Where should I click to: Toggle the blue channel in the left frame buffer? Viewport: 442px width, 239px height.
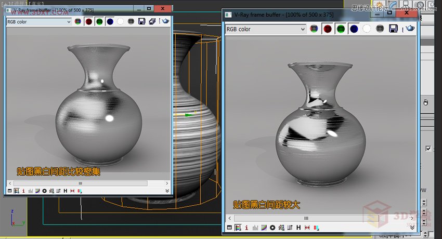coord(110,21)
